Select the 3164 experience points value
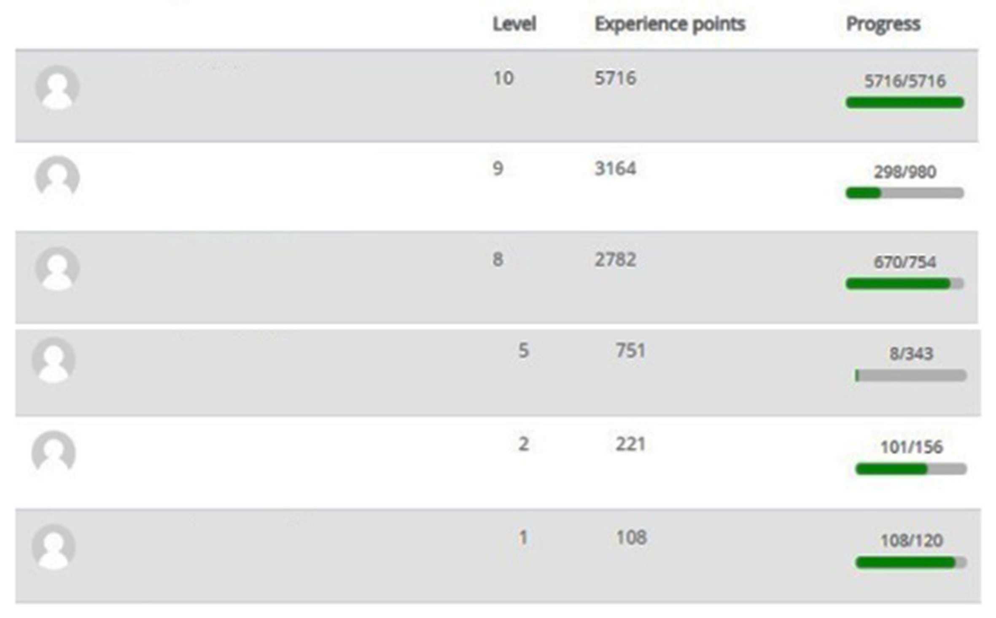 (615, 169)
